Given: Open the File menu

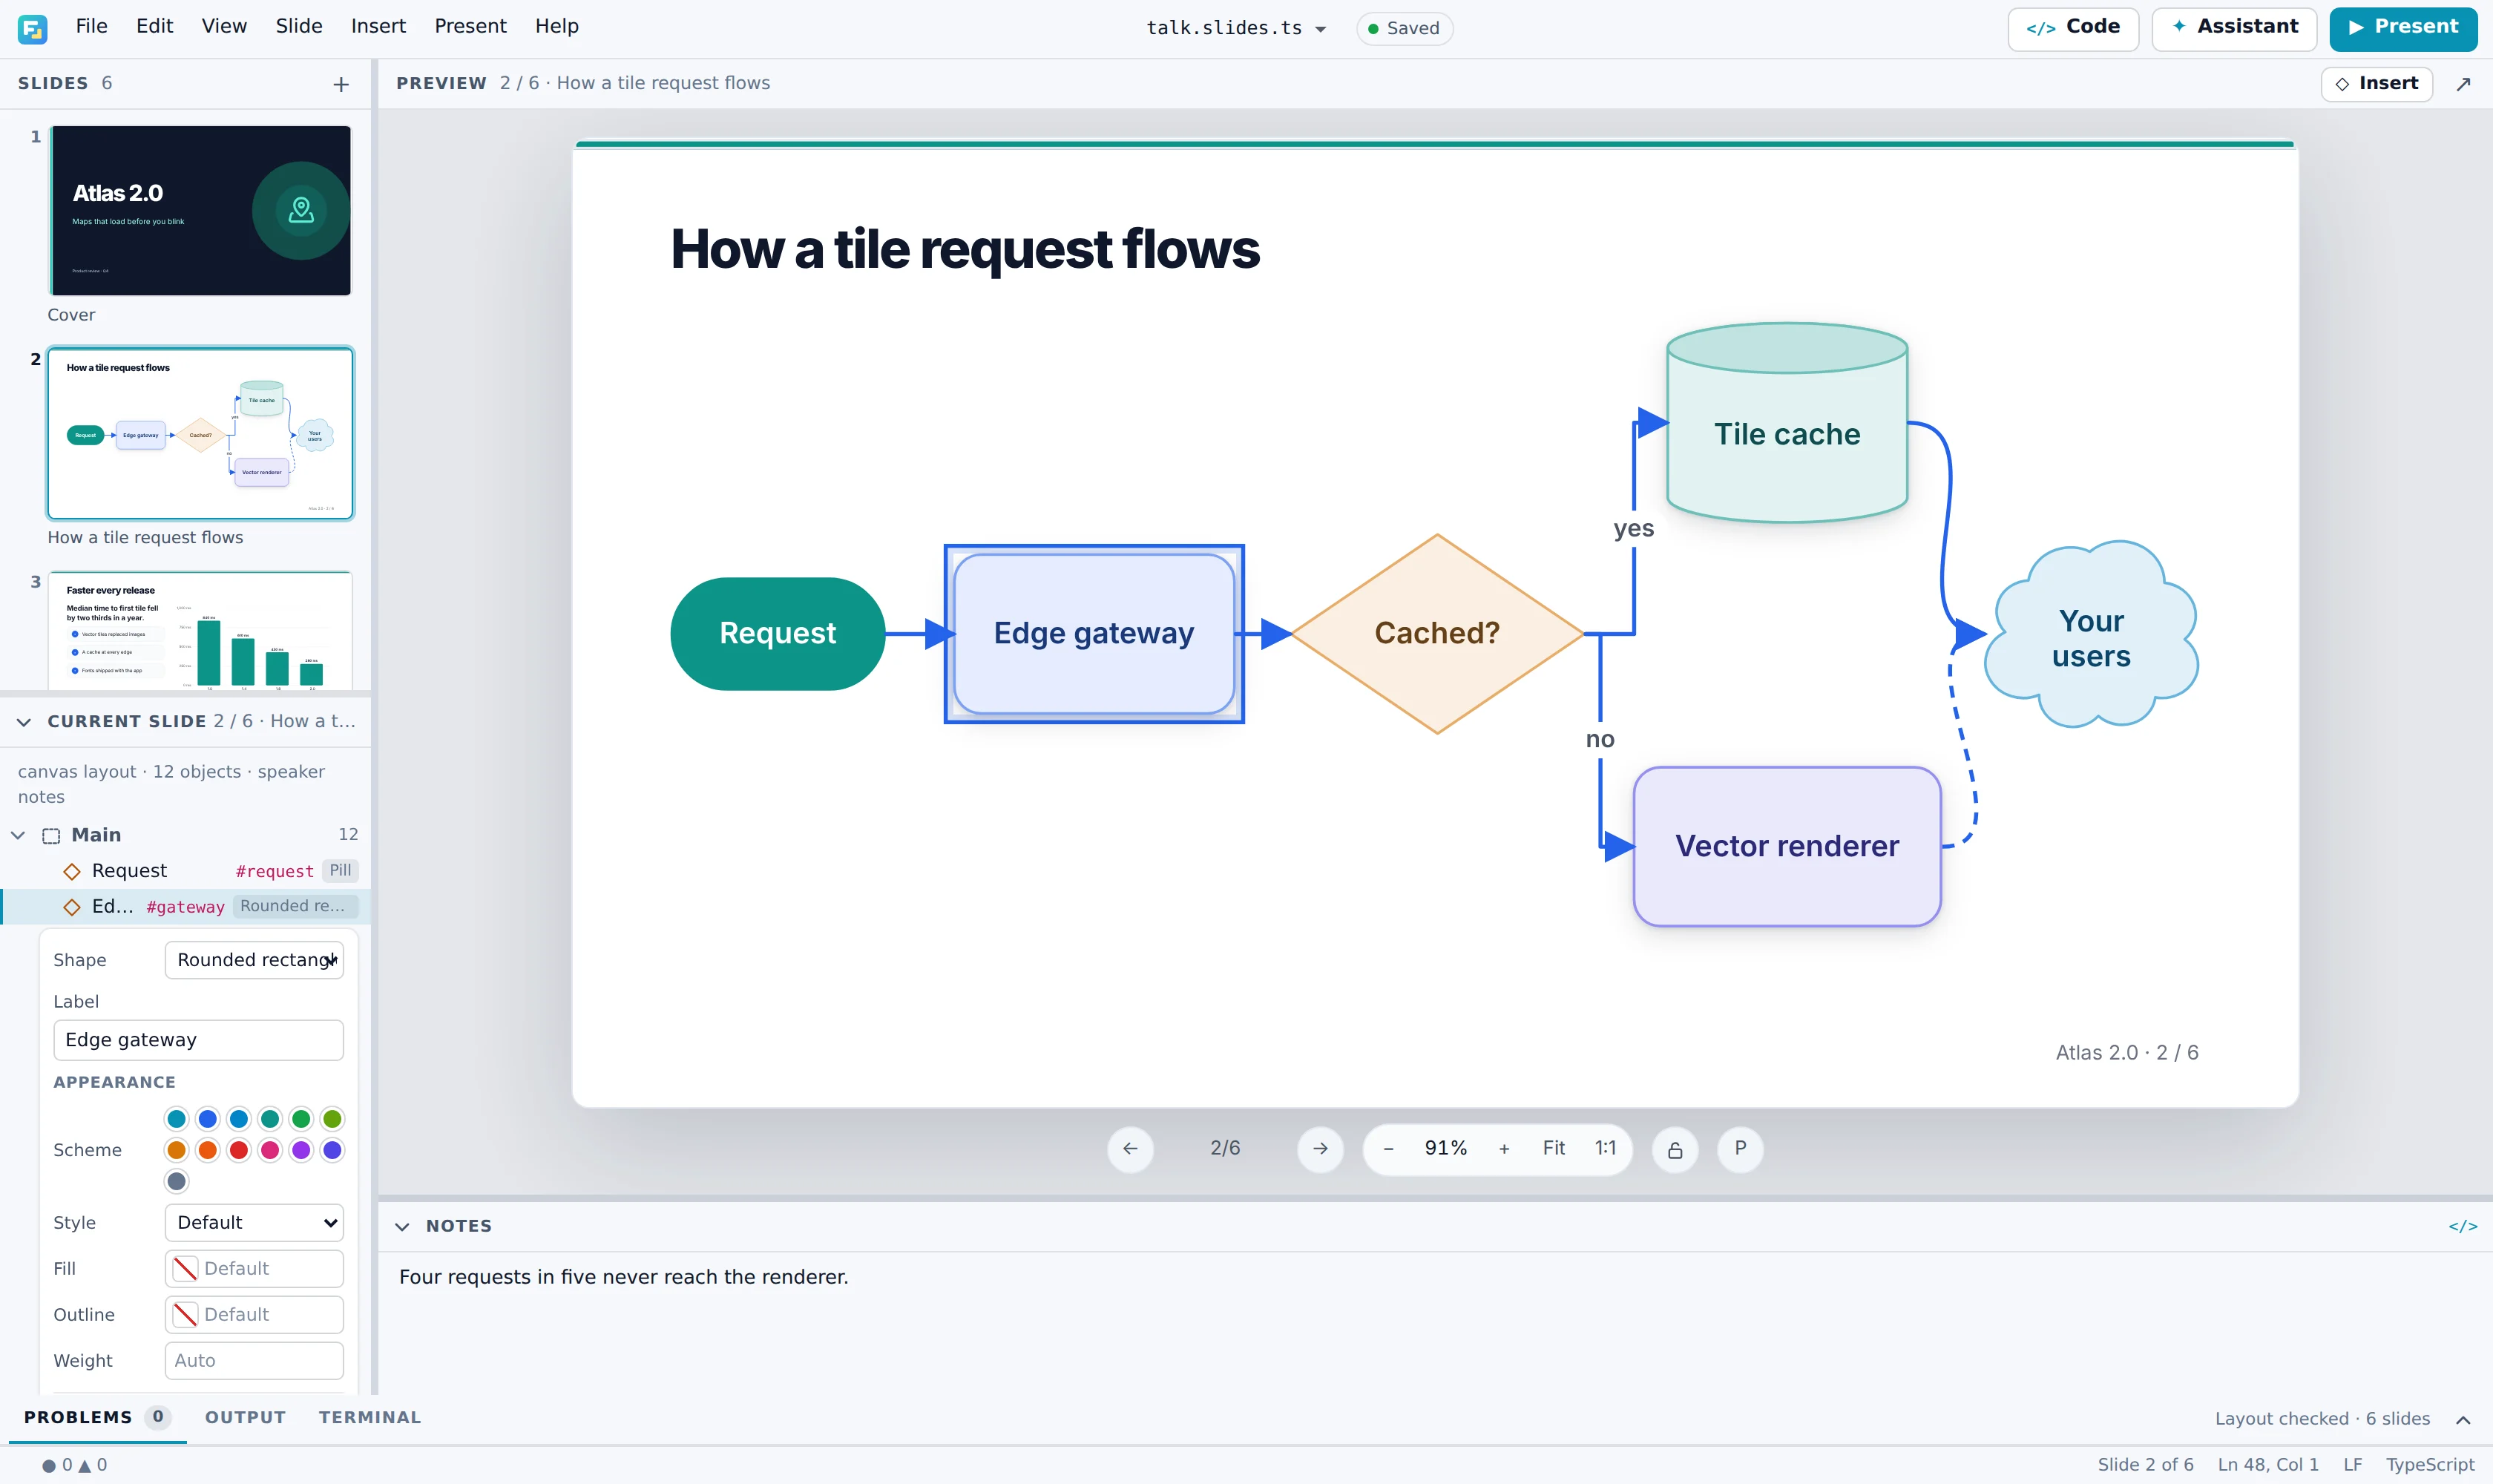Looking at the screenshot, I should [x=91, y=26].
